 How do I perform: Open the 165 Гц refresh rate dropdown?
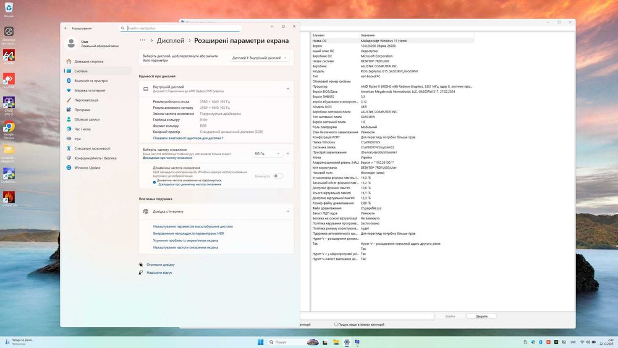tap(267, 153)
